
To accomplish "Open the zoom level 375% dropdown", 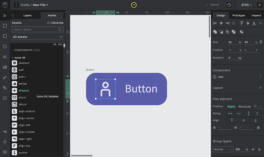I will [246, 5].
